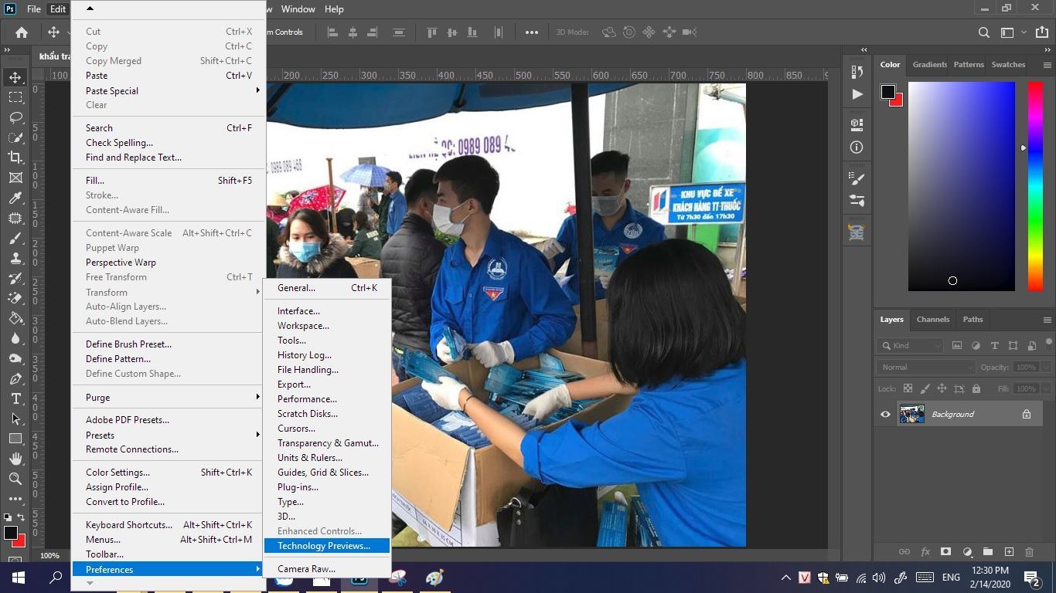
Task: Select the Eyedropper tool
Action: [15, 198]
